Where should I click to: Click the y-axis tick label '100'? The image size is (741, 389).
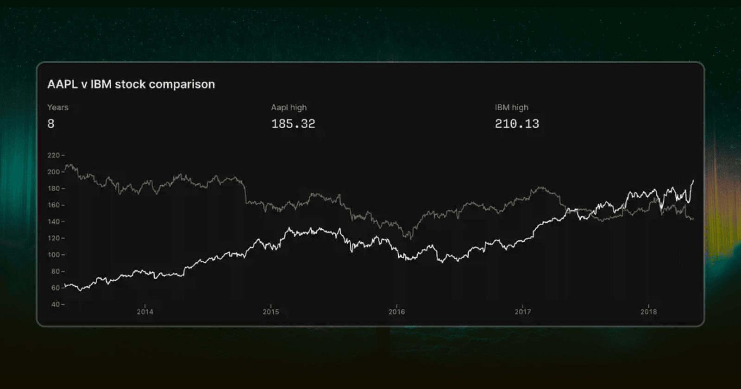(x=54, y=255)
